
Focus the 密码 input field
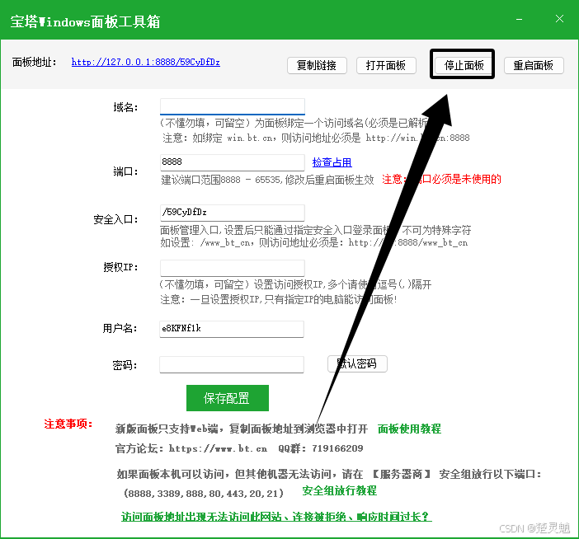pos(232,364)
